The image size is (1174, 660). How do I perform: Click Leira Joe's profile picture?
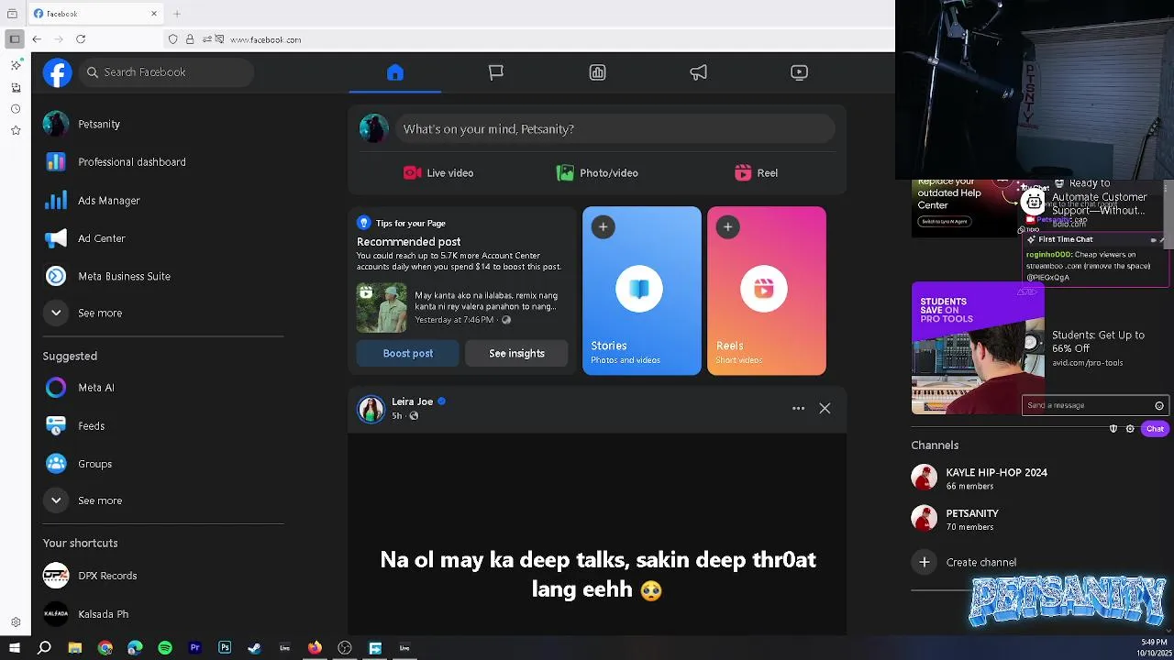pyautogui.click(x=371, y=409)
